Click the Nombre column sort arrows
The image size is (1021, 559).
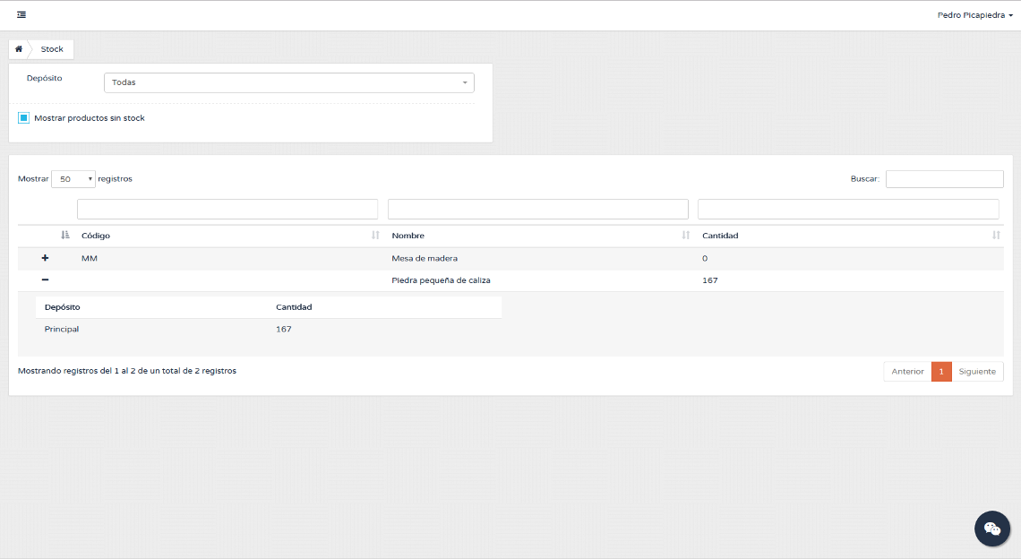686,236
